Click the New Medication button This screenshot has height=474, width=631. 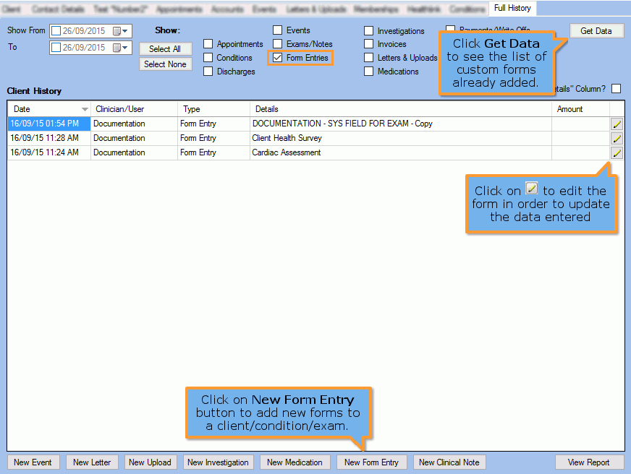[x=295, y=462]
